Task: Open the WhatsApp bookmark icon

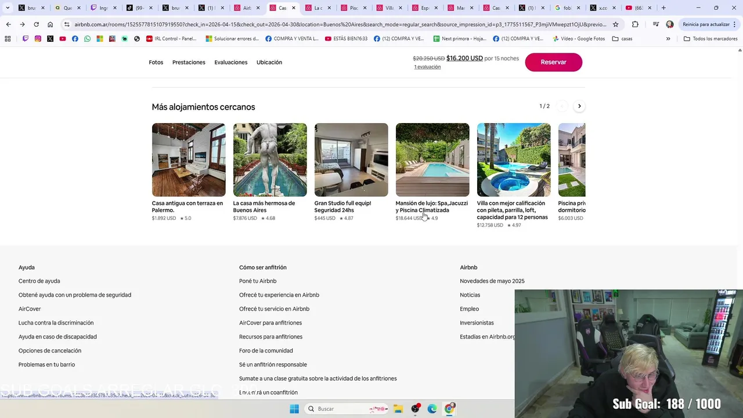Action: [87, 38]
